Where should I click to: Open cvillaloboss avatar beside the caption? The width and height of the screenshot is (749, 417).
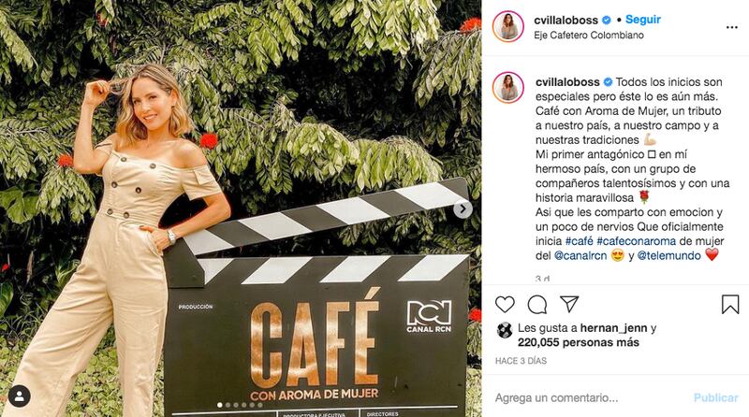pyautogui.click(x=508, y=88)
